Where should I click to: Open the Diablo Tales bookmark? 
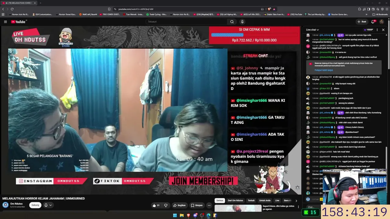point(274,14)
